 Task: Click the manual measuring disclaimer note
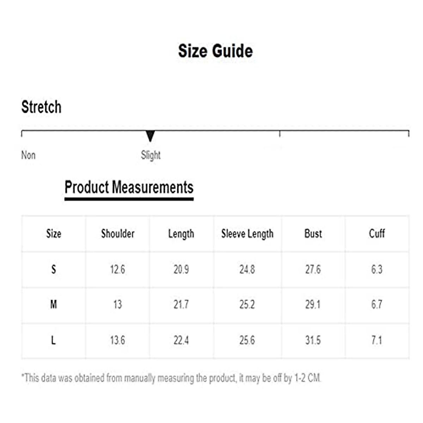[171, 378]
